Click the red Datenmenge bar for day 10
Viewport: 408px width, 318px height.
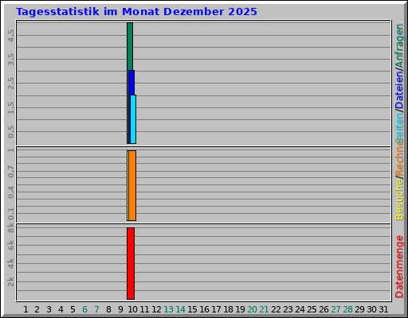[x=131, y=263]
